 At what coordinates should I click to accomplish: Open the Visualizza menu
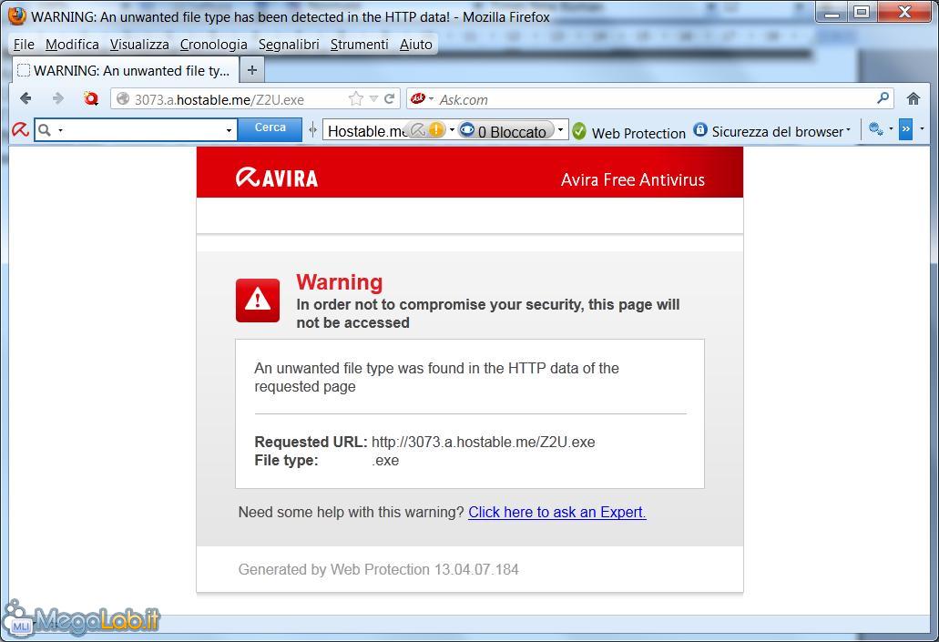[139, 45]
